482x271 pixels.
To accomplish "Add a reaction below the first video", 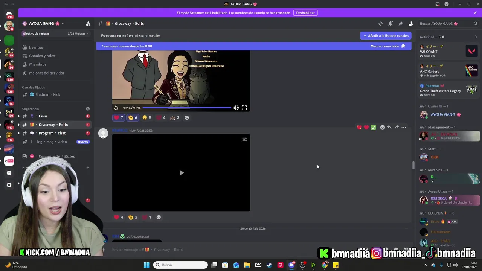I will point(187,118).
